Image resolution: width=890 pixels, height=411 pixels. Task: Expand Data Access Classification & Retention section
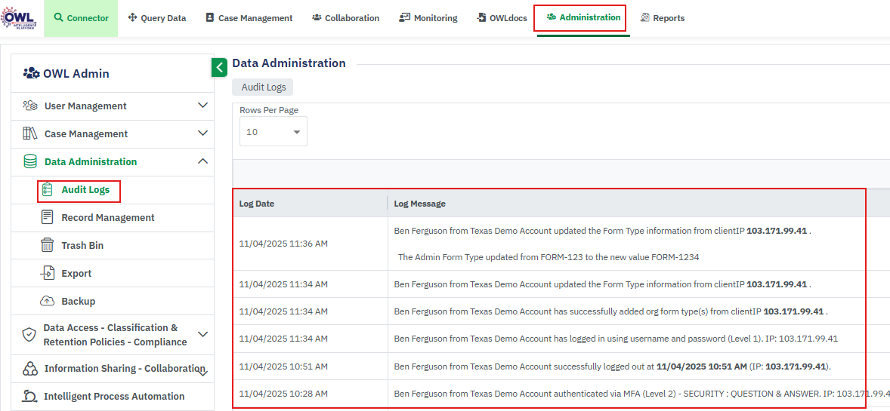point(202,334)
